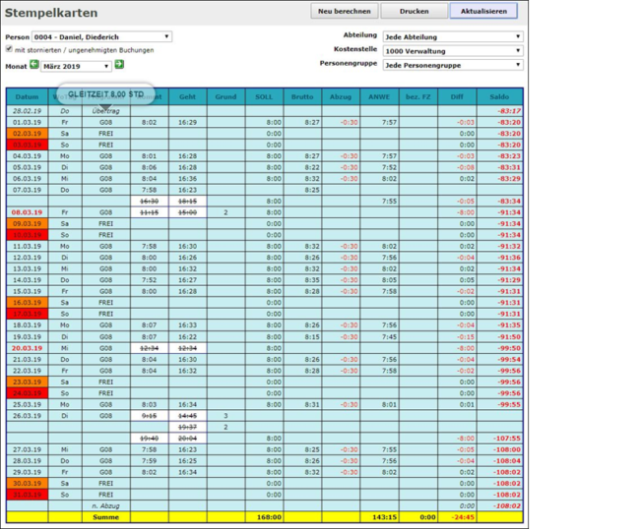This screenshot has height=529, width=640.
Task: Click the Stempelkarten page title
Action: pos(51,13)
